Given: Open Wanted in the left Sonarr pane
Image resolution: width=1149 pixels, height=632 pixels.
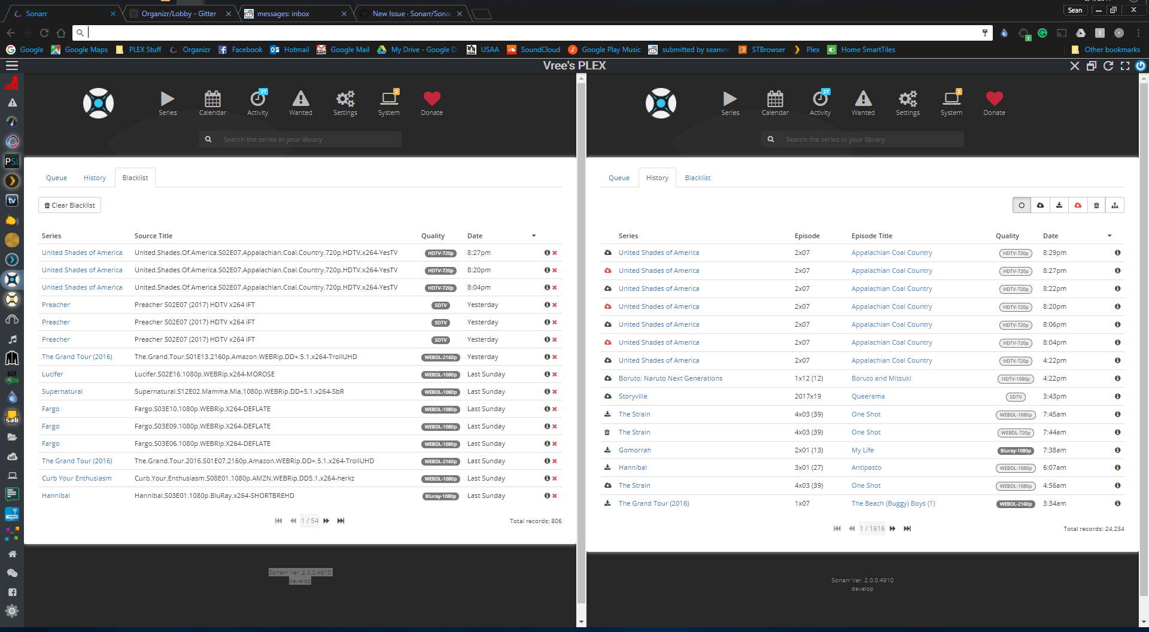Looking at the screenshot, I should tap(300, 102).
